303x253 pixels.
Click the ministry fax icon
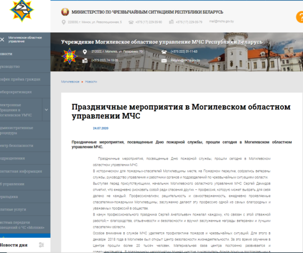[171, 22]
